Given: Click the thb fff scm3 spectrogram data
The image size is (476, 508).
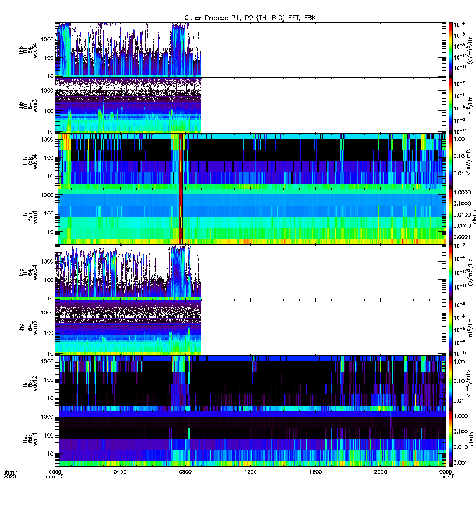Looking at the screenshot, I should (128, 105).
